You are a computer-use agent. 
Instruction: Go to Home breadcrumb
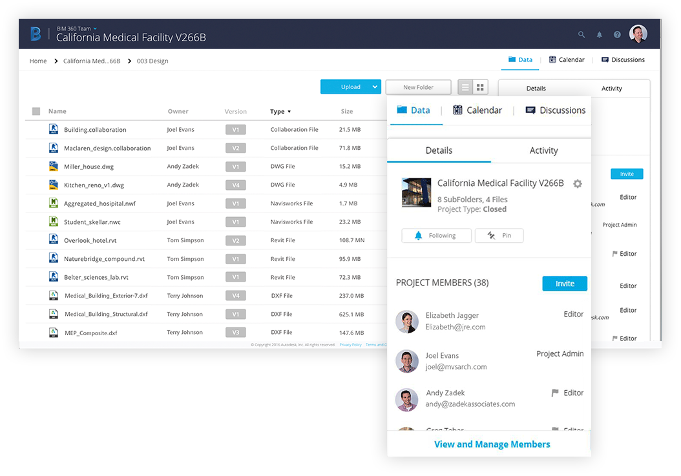pyautogui.click(x=37, y=61)
